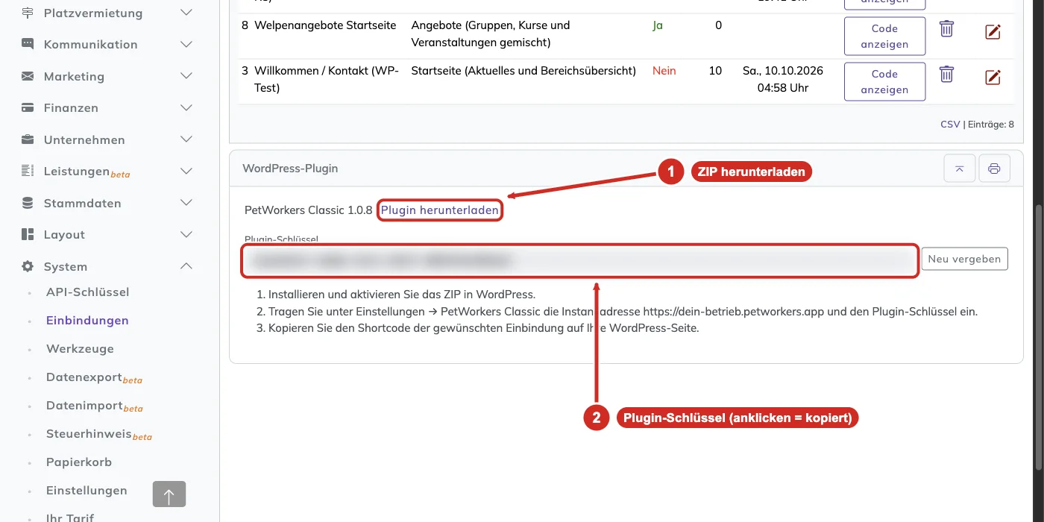Collapse the WordPress-Plugin panel
This screenshot has height=522, width=1044.
click(x=959, y=169)
